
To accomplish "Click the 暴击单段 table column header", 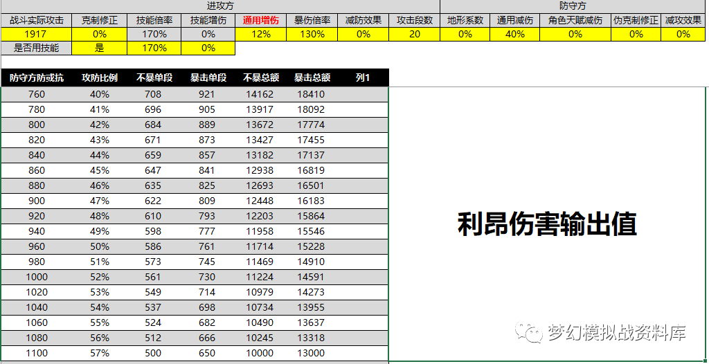I will click(208, 78).
